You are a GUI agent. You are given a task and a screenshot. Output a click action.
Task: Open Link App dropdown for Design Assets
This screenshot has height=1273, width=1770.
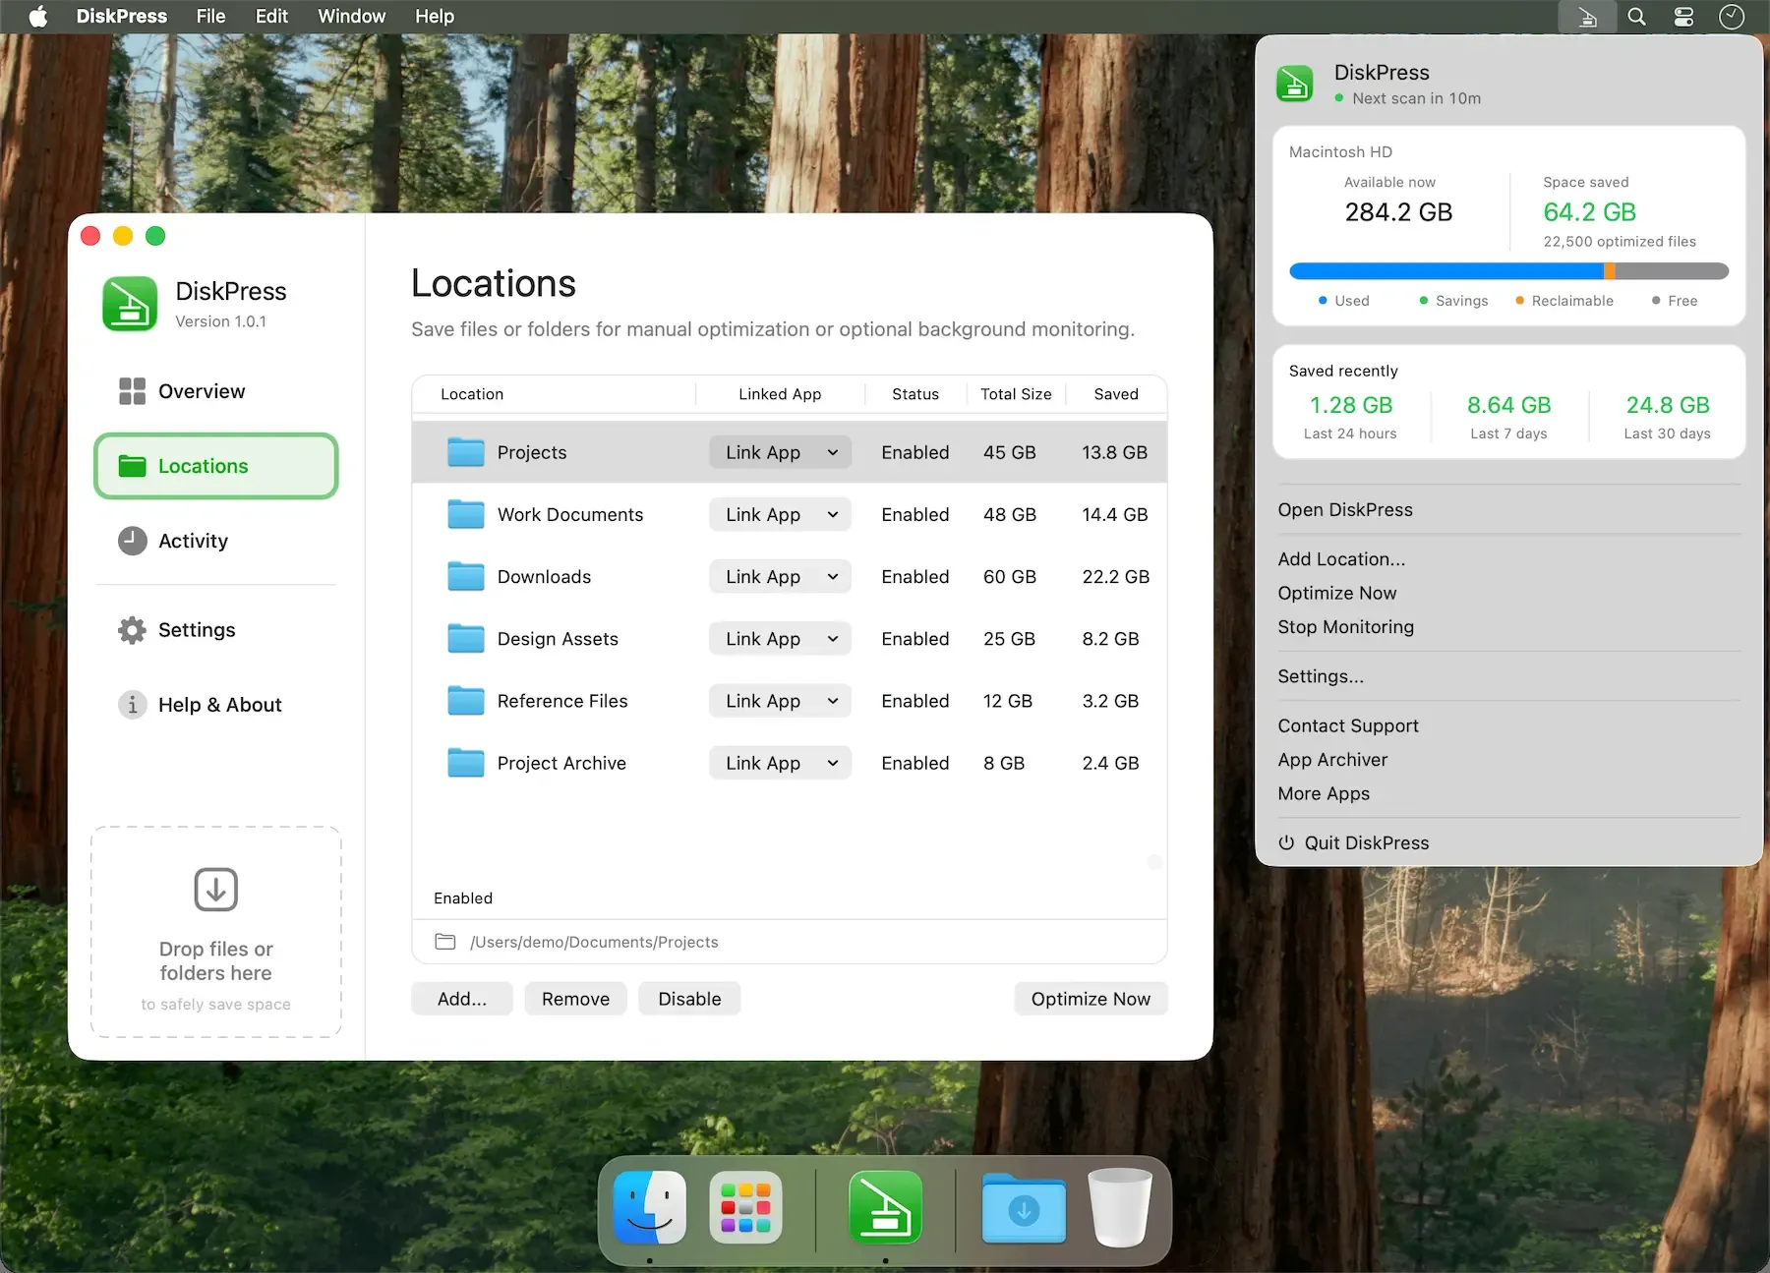tap(780, 639)
